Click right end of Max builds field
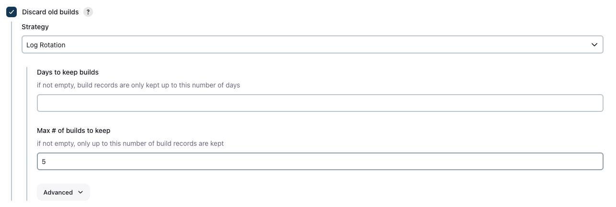Viewport: 616px width, 207px height. (594, 162)
